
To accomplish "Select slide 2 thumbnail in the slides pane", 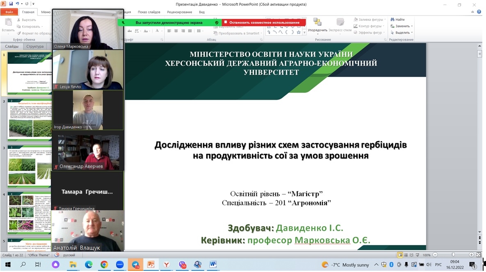I will 29,120.
